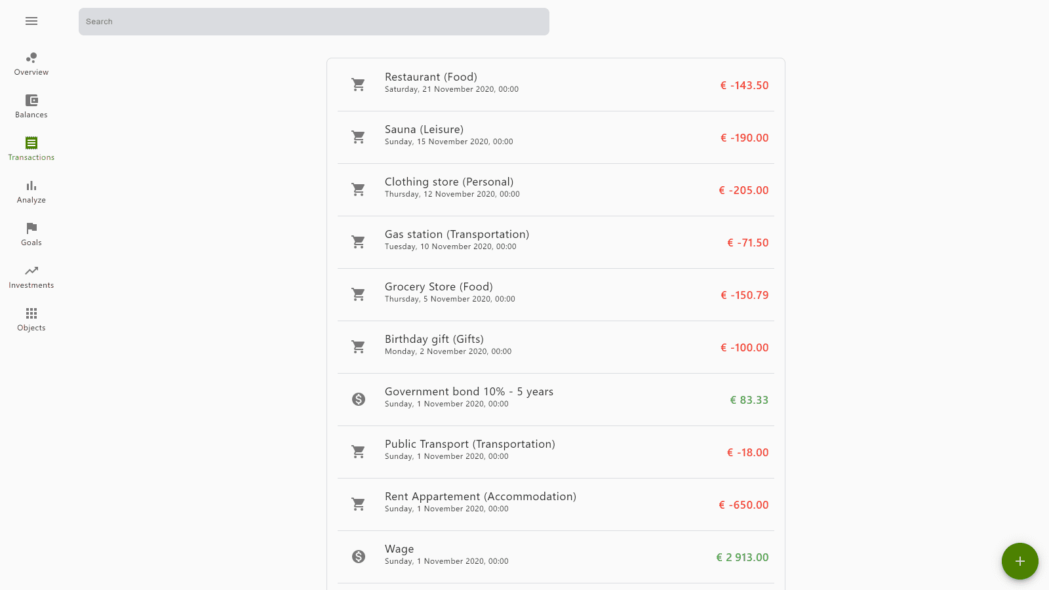Click the € -650.00 amount
The width and height of the screenshot is (1049, 590).
[743, 505]
